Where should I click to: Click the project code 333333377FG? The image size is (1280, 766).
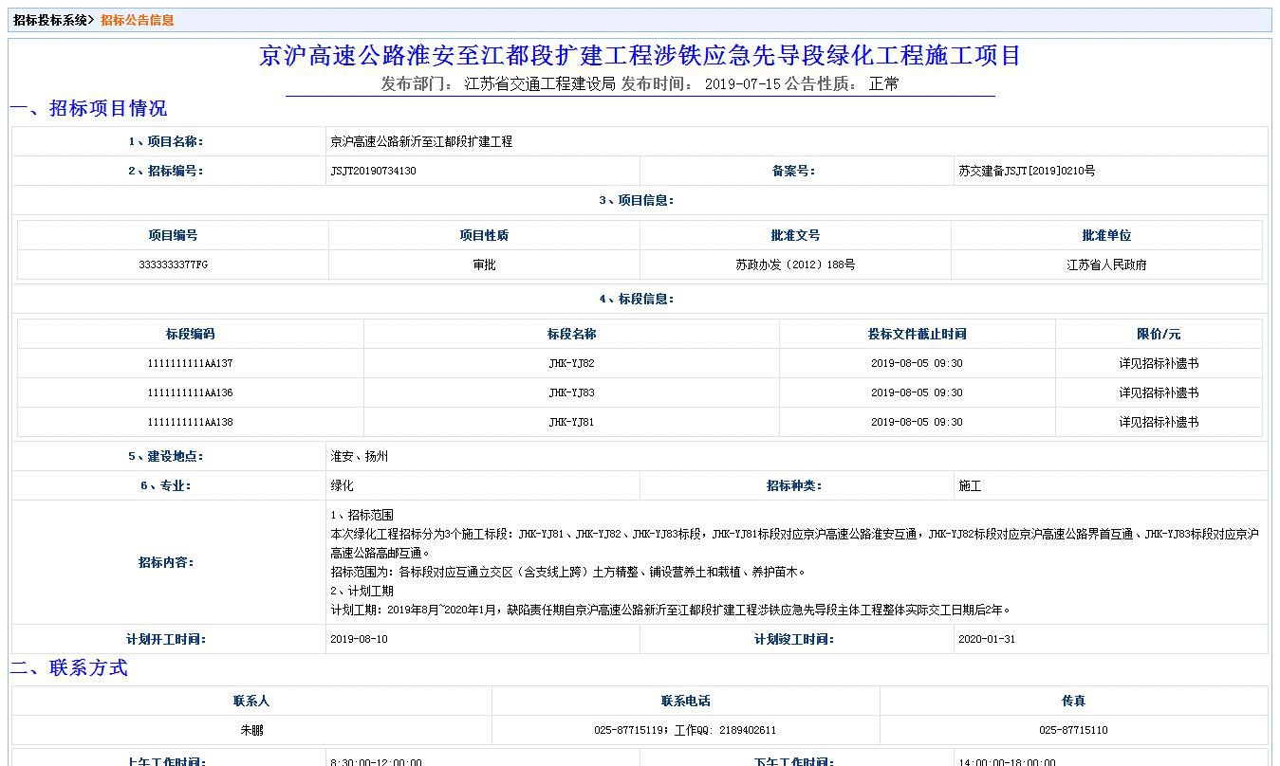173,264
